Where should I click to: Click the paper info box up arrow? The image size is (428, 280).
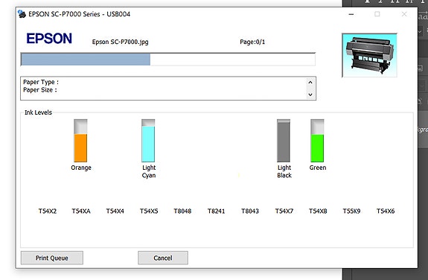310,82
